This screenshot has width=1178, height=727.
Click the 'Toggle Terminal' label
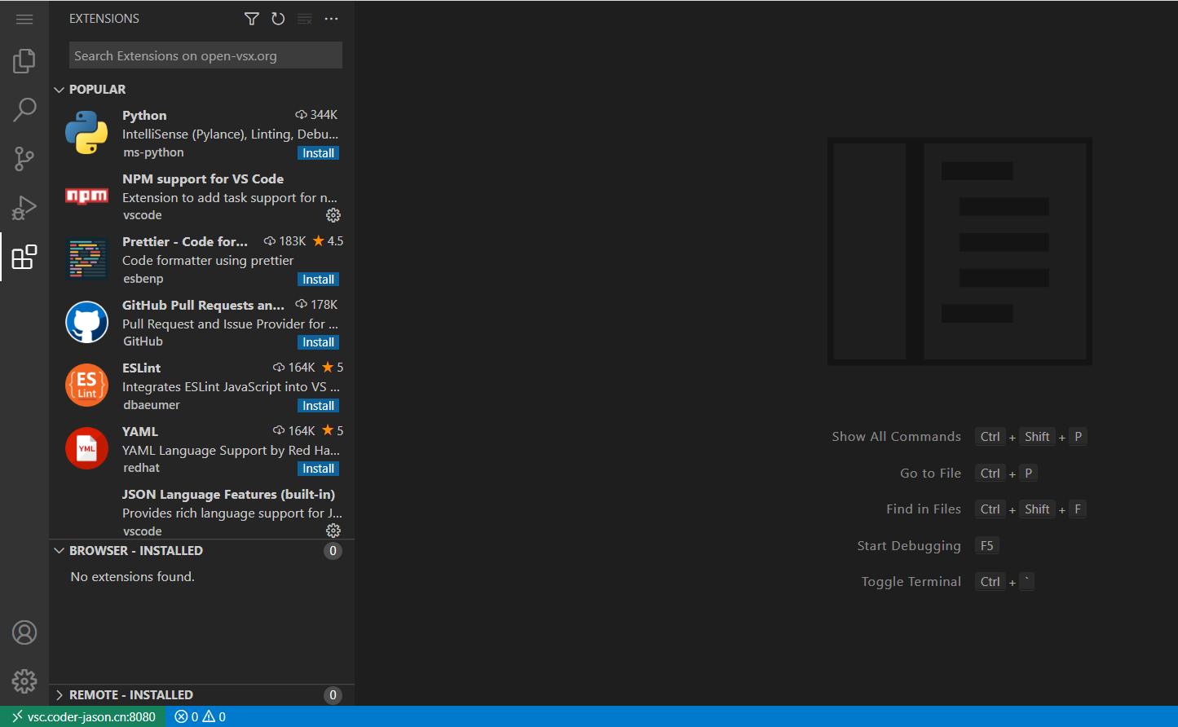point(911,582)
